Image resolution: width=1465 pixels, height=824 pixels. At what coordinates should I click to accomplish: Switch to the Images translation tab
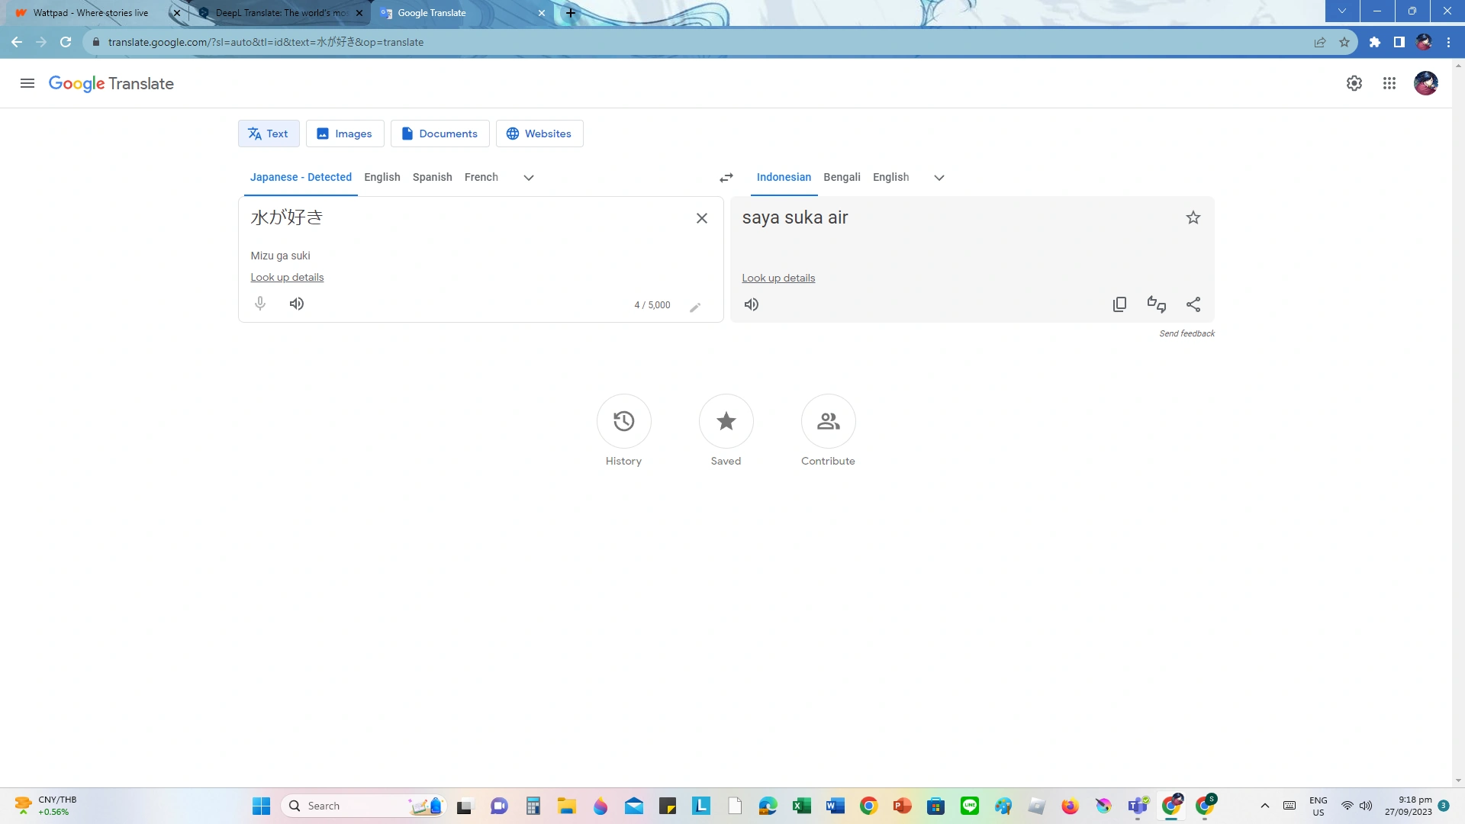[345, 133]
